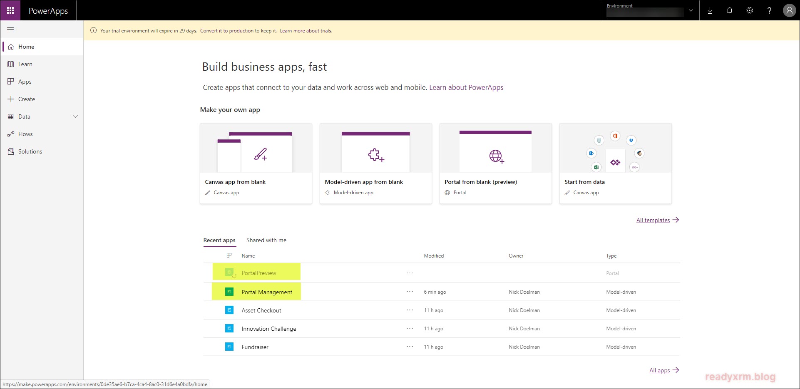Screen dimensions: 800x389
Task: Choose the Portal from blank (preview) tile
Action: [x=495, y=163]
